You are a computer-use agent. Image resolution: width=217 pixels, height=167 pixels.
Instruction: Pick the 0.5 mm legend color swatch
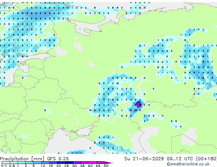tap(14, 163)
